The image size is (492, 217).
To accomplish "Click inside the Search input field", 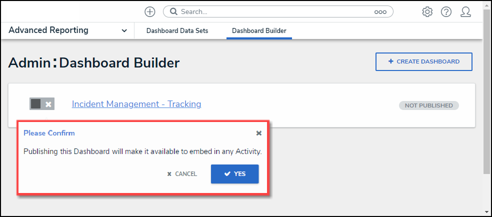I will [275, 11].
